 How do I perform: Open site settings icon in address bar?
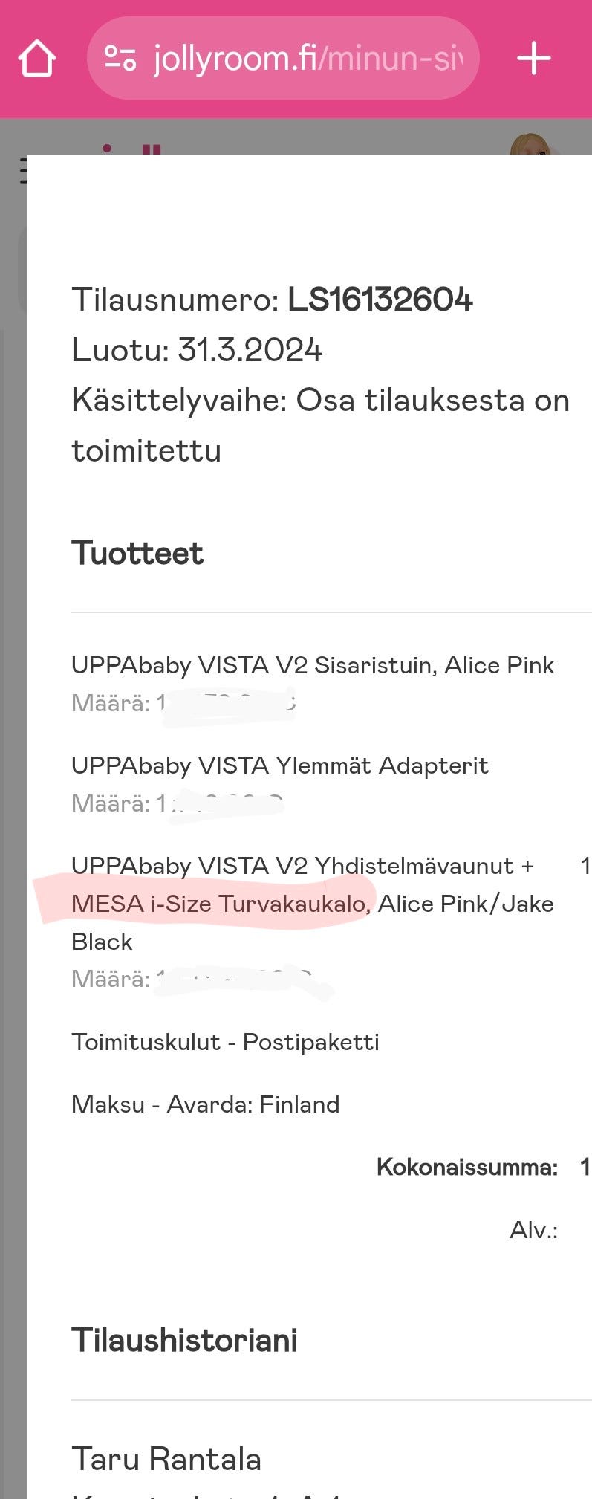tap(120, 58)
